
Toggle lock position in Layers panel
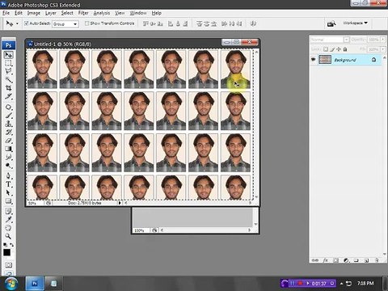pyautogui.click(x=339, y=49)
